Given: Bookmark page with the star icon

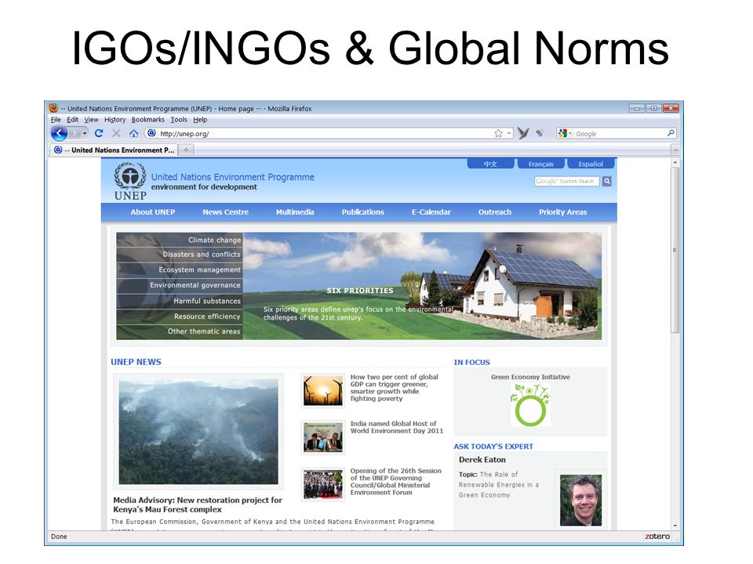Looking at the screenshot, I should (x=499, y=133).
